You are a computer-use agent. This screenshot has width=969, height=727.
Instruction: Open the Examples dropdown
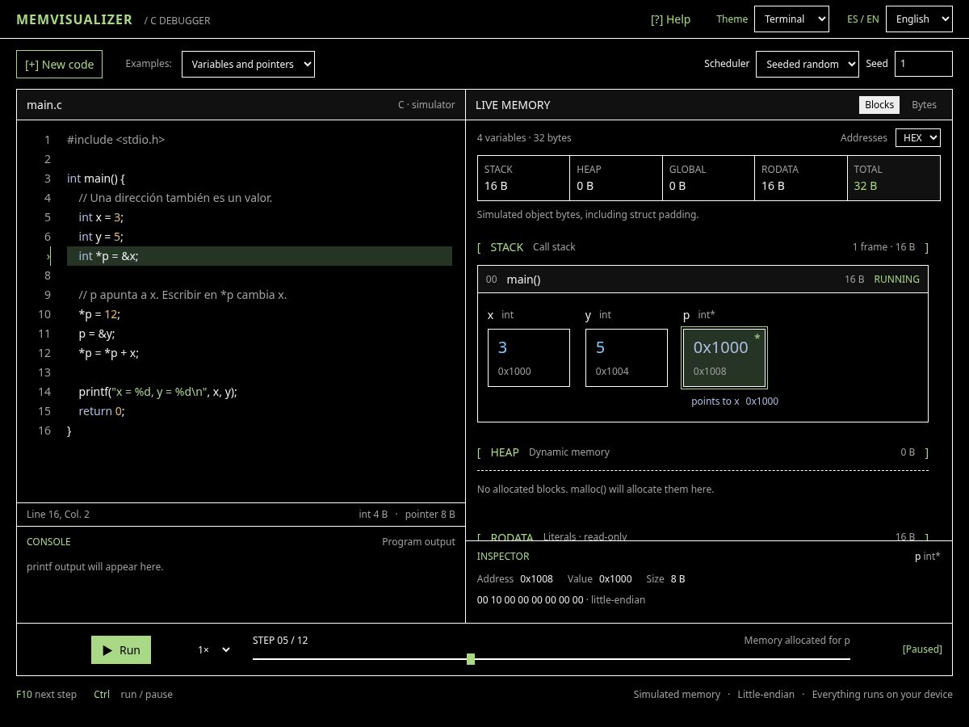click(x=248, y=64)
